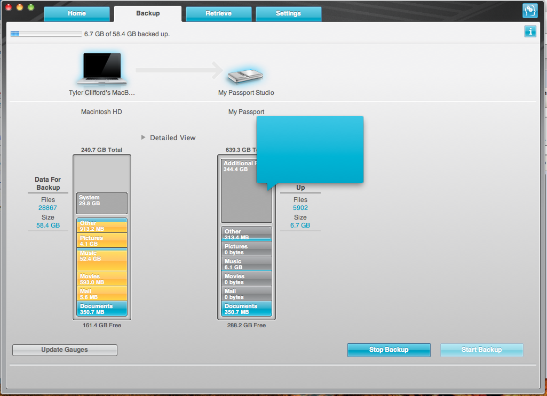The height and width of the screenshot is (396, 547).
Task: Click the blue info icon
Action: point(530,31)
